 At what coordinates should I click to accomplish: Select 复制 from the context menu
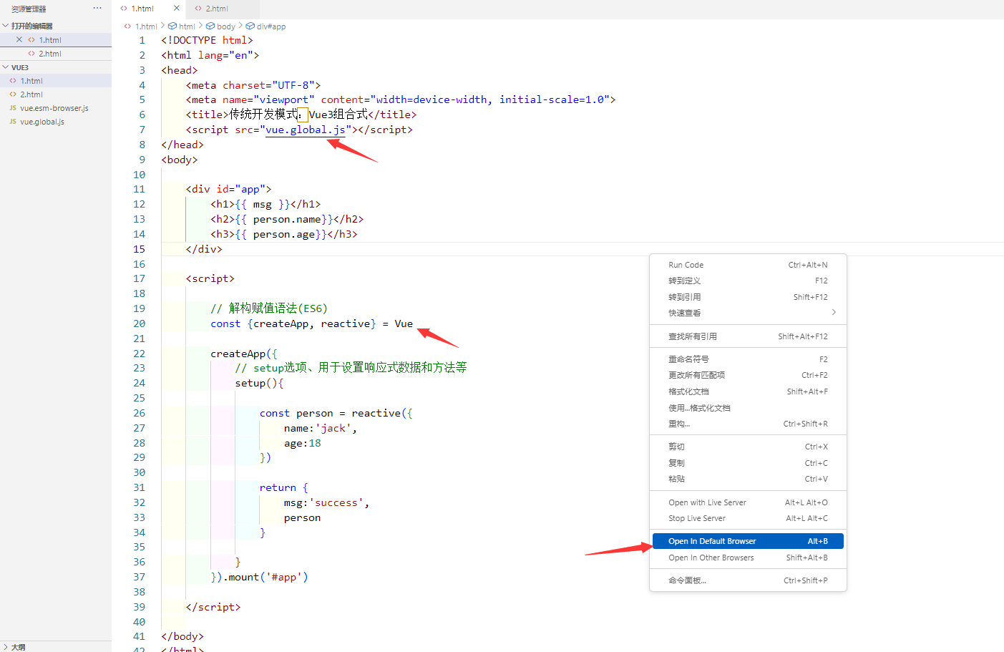coord(748,463)
